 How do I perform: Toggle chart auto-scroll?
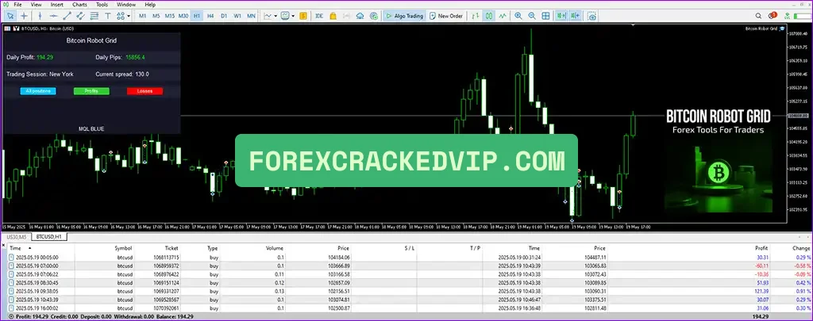[561, 16]
